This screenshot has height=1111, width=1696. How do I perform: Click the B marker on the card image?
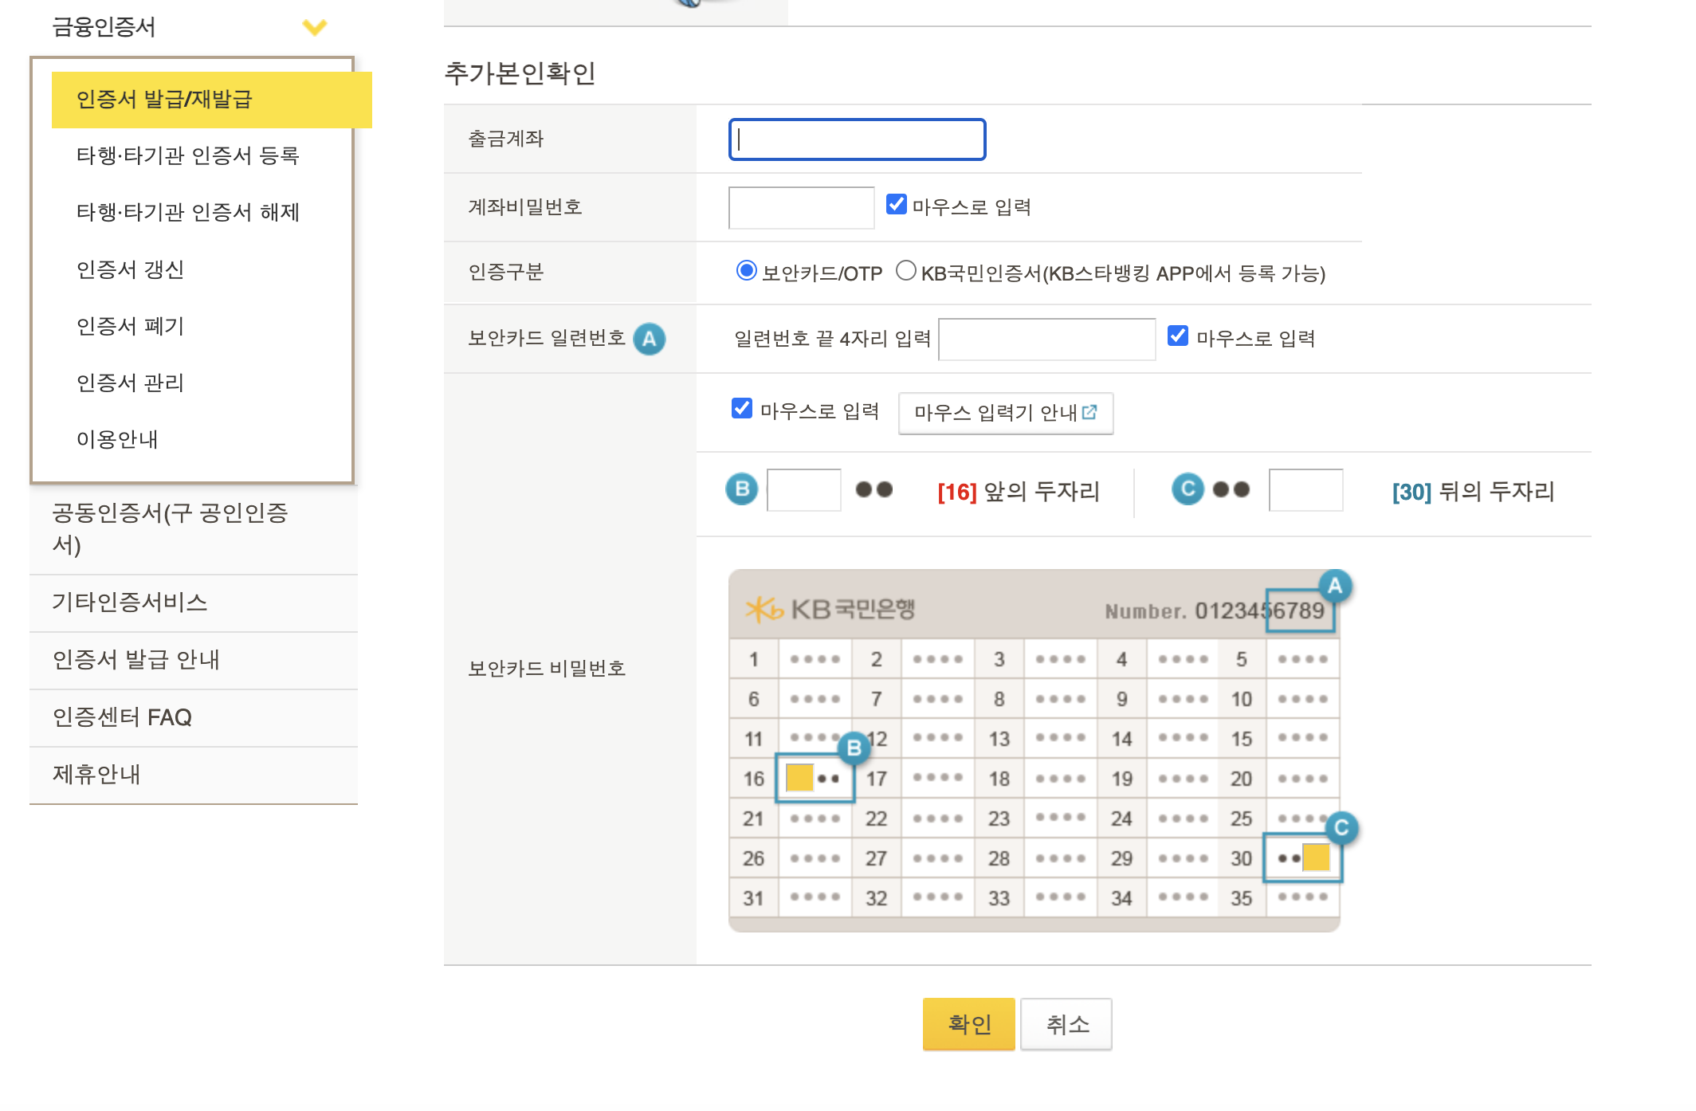click(854, 748)
